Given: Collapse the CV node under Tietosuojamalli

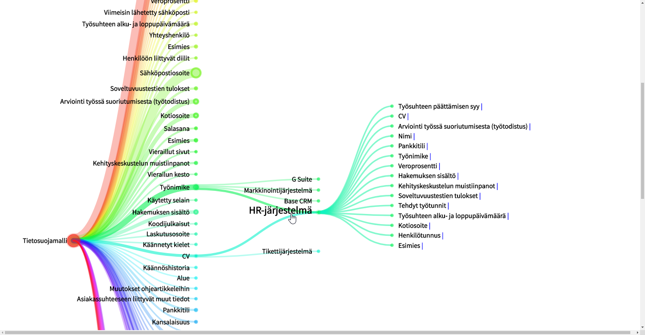Looking at the screenshot, I should (196, 256).
